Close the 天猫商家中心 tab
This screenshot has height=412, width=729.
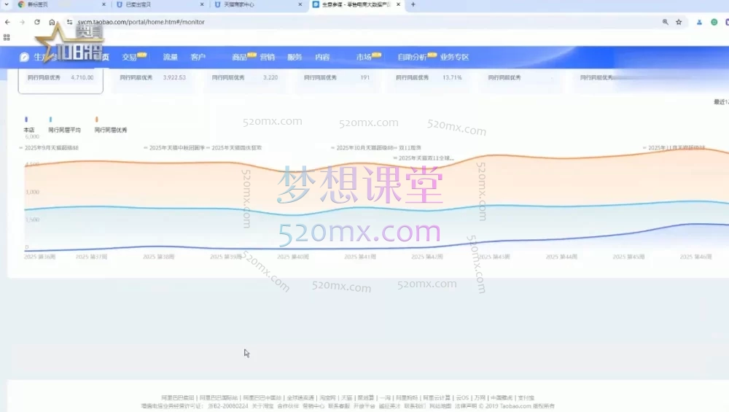pyautogui.click(x=300, y=4)
